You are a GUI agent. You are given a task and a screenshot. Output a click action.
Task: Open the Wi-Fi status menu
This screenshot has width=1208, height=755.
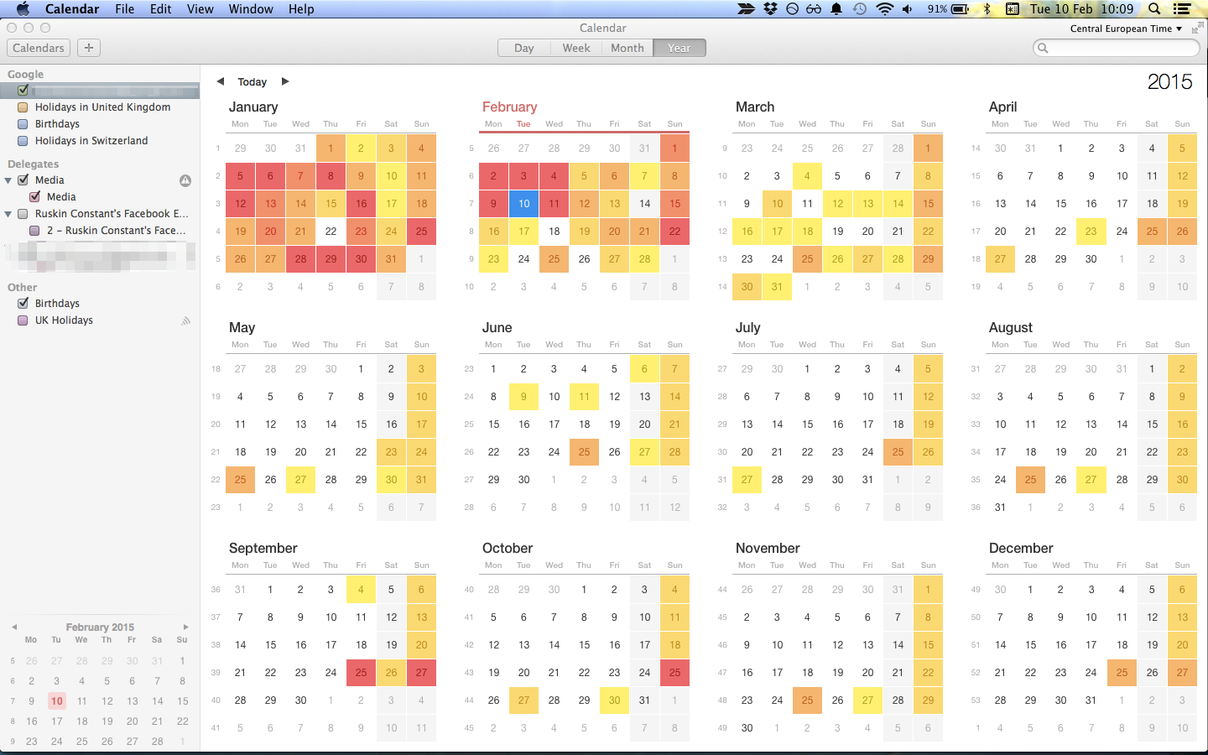tap(884, 8)
